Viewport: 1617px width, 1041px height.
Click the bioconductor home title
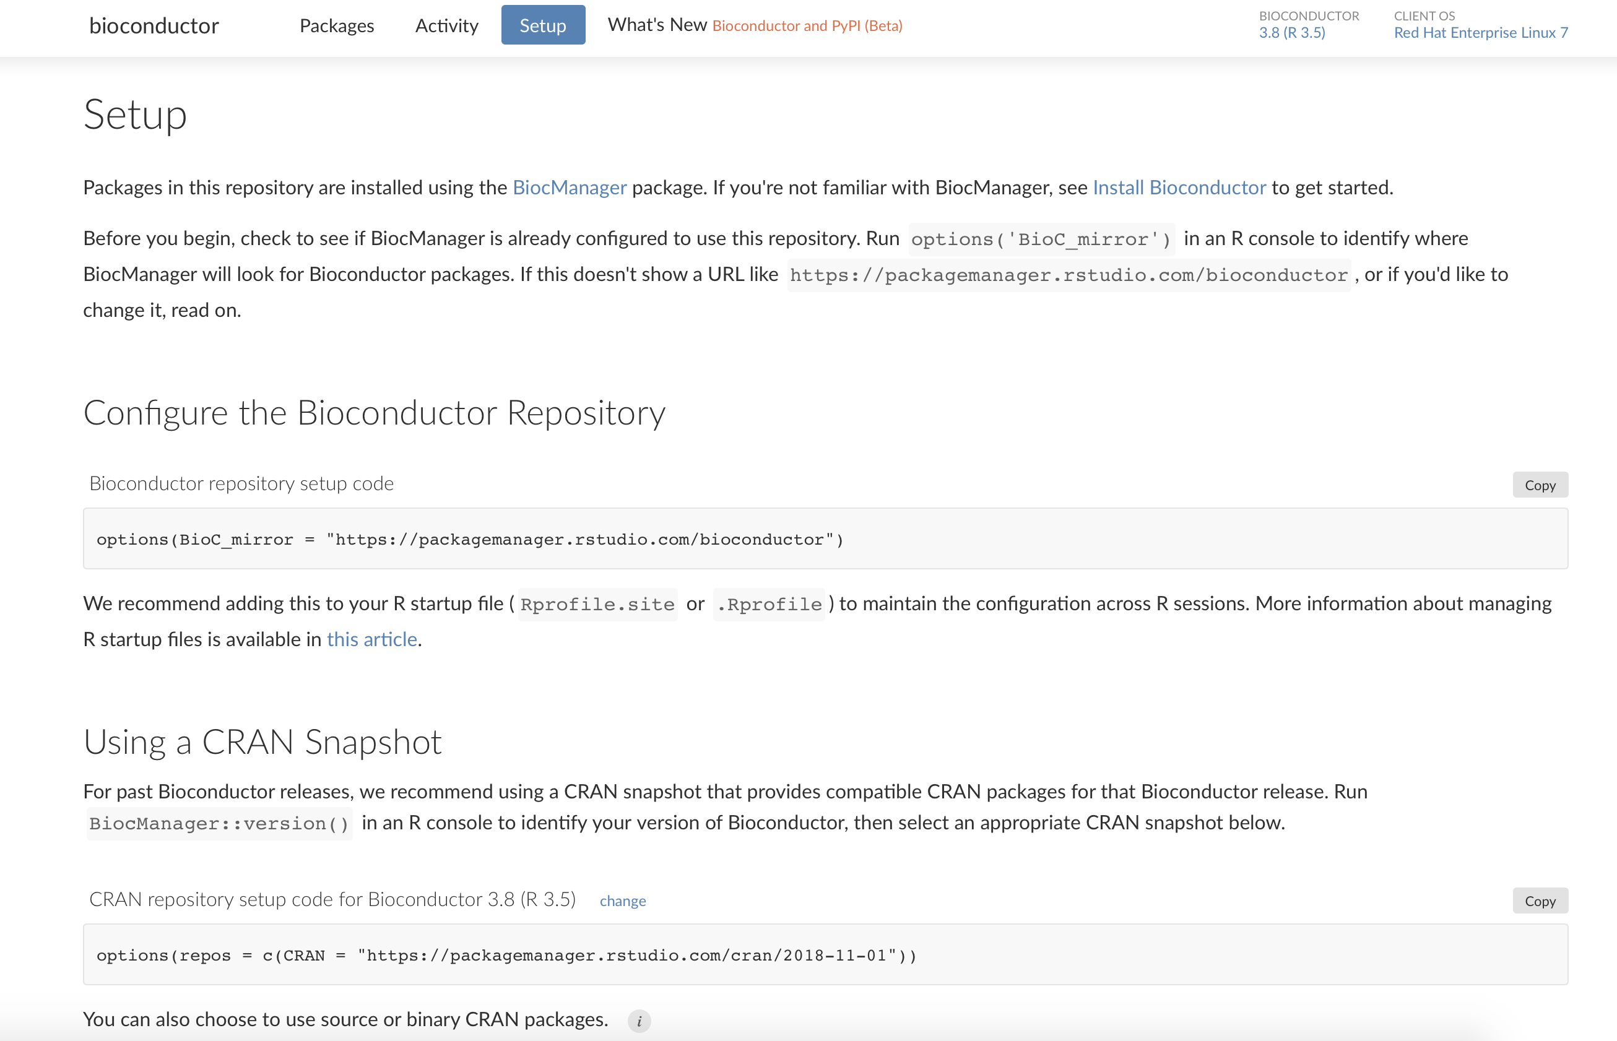154,26
